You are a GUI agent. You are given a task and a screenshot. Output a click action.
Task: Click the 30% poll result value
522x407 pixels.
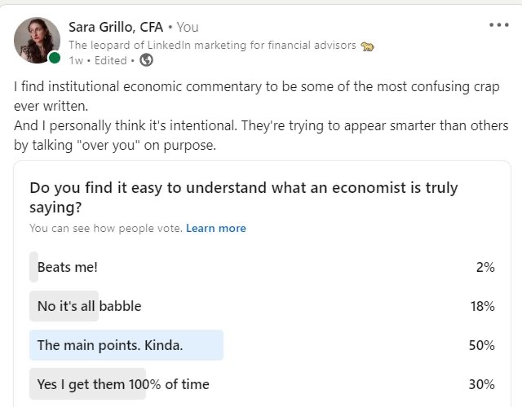pyautogui.click(x=481, y=384)
